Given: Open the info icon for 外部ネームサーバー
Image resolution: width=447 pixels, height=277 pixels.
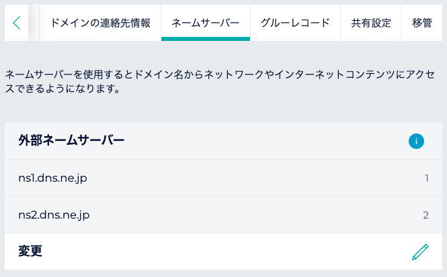Looking at the screenshot, I should tap(417, 141).
